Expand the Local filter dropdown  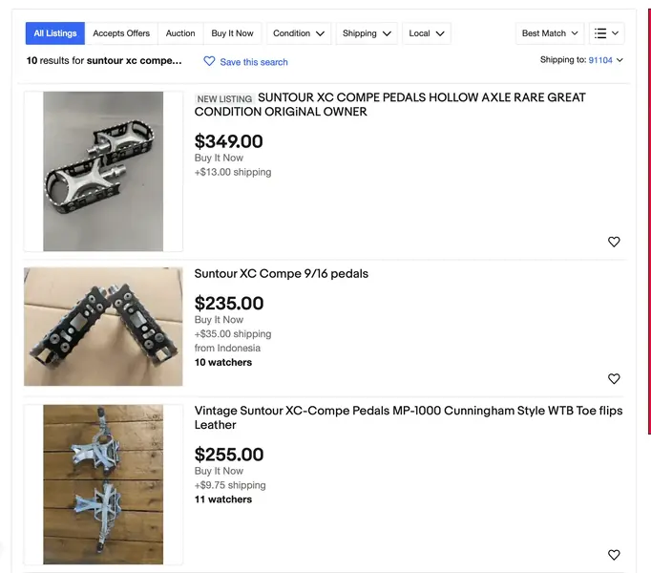pyautogui.click(x=427, y=33)
